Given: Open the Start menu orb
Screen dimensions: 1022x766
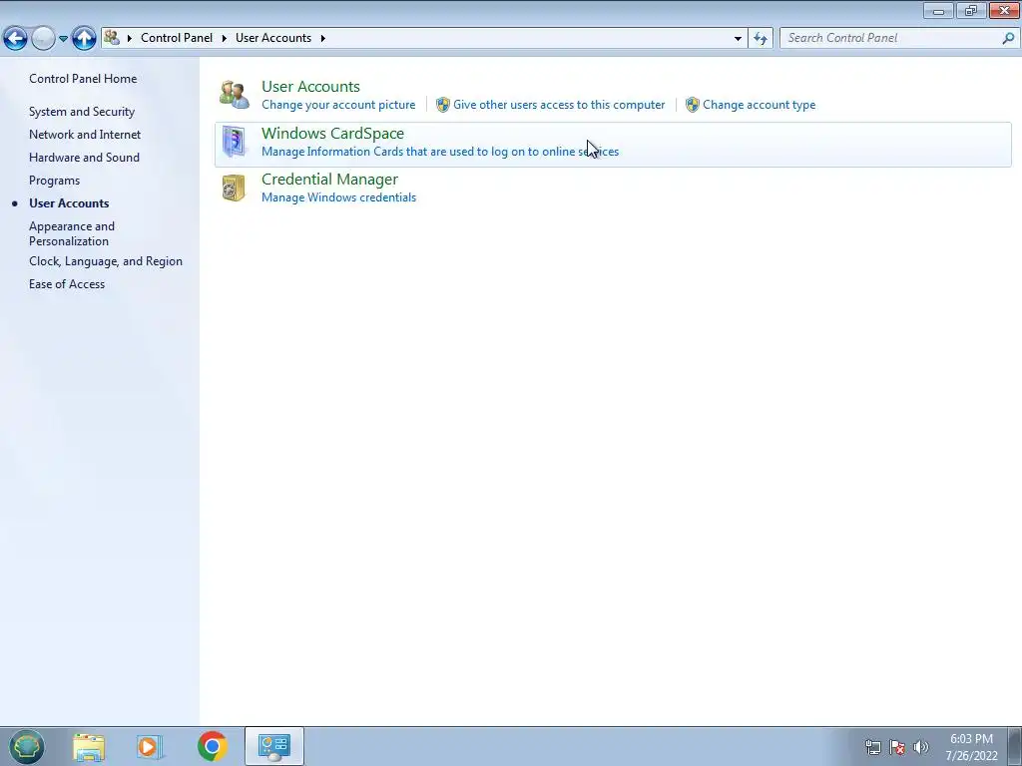Looking at the screenshot, I should pyautogui.click(x=26, y=746).
